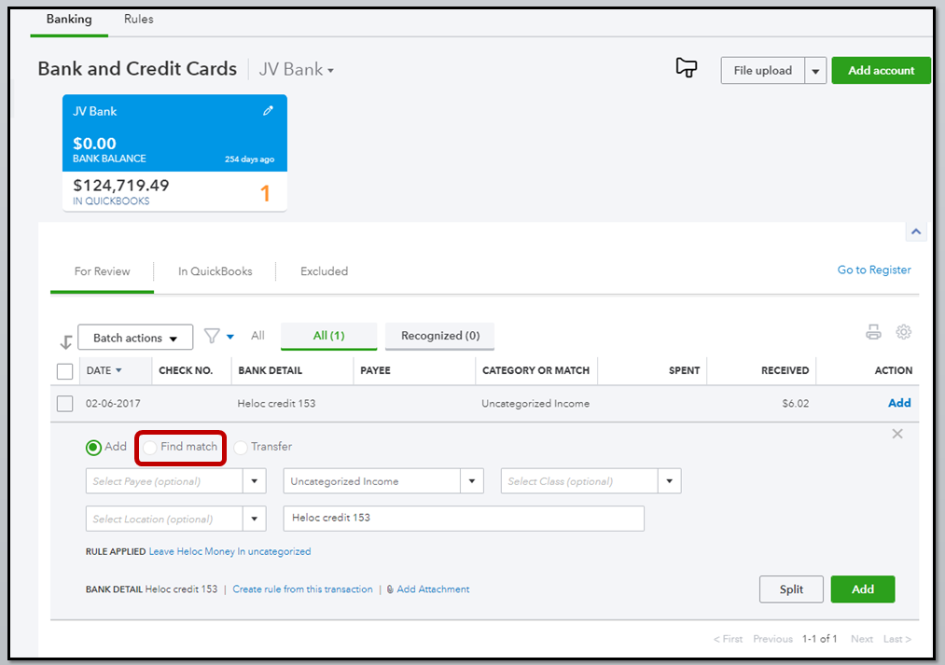Click the printer icon above the table
Screen dimensions: 945x665
coord(873,332)
